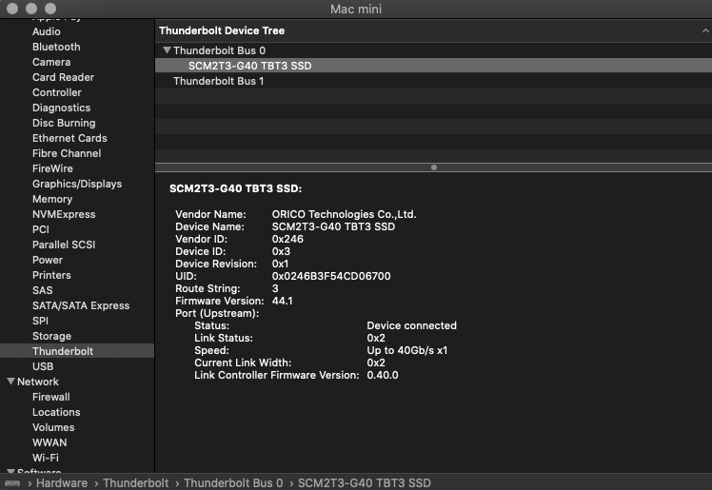
Task: Select Audio in the sidebar
Action: (47, 31)
